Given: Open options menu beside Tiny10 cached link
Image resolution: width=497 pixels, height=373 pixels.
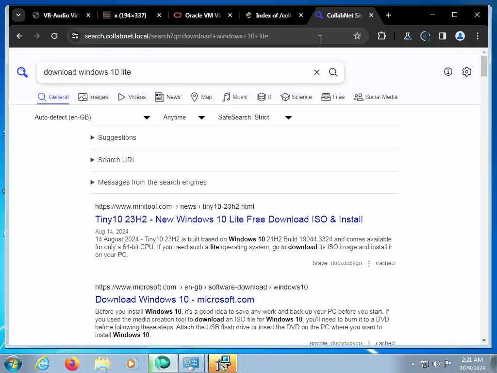Looking at the screenshot, I should pos(369,264).
